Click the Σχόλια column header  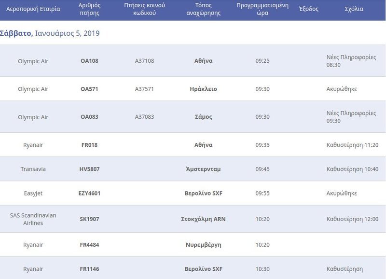[x=354, y=9]
